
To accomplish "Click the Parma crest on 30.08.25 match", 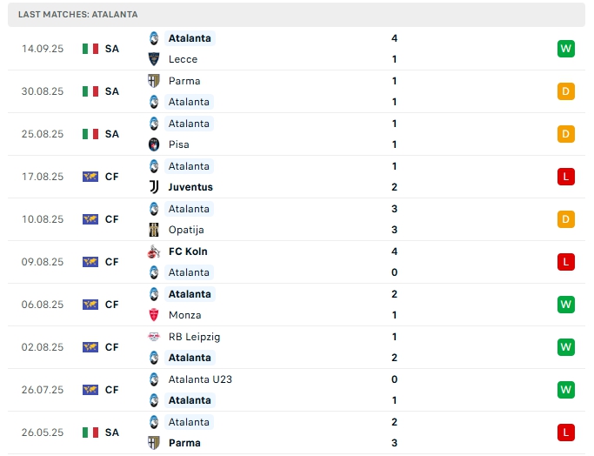I will click(154, 81).
